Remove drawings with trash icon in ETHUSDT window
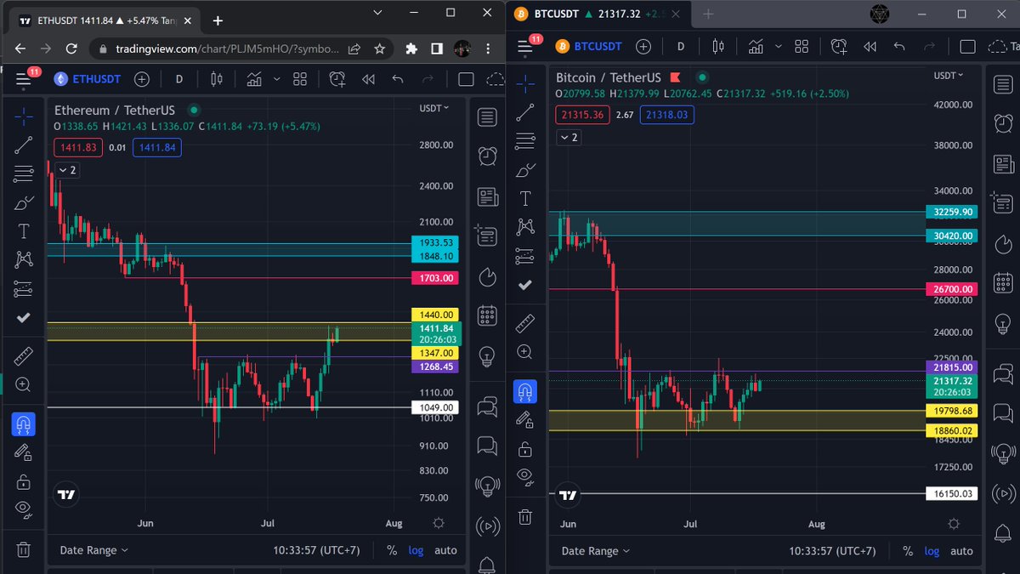The width and height of the screenshot is (1020, 574). pos(24,549)
